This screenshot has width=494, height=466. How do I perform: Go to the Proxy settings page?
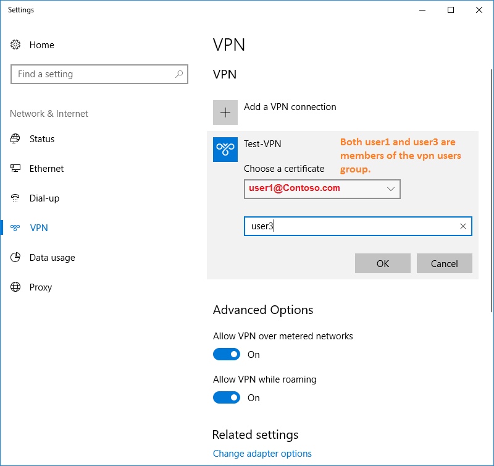[41, 287]
